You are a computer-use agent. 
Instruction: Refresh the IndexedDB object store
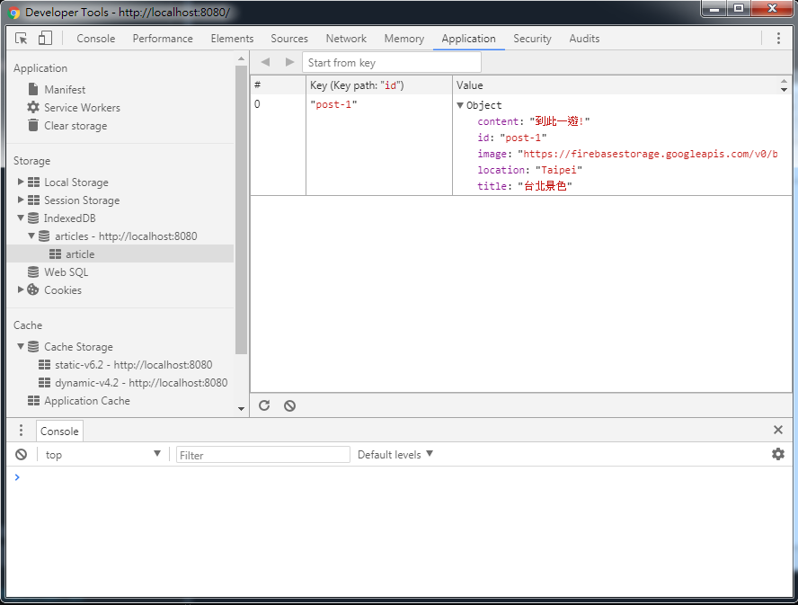click(x=264, y=405)
